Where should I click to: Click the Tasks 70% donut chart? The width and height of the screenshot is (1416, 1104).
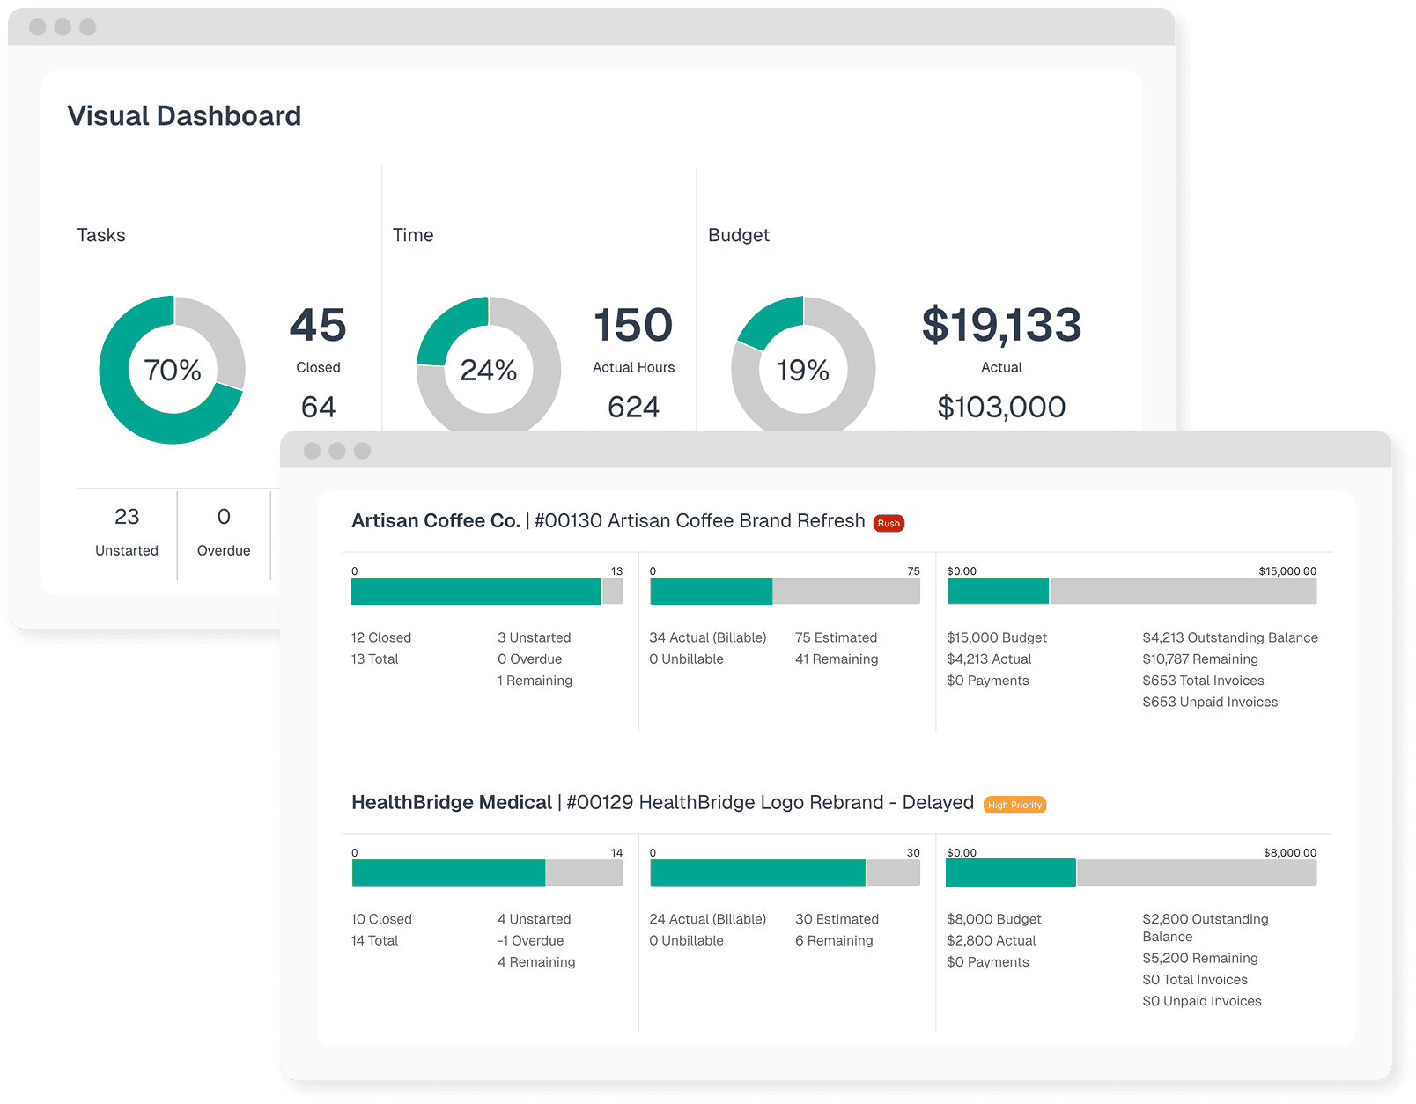[x=172, y=370]
